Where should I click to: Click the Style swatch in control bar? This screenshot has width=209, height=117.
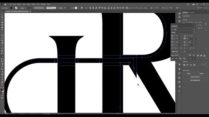pos(76,8)
